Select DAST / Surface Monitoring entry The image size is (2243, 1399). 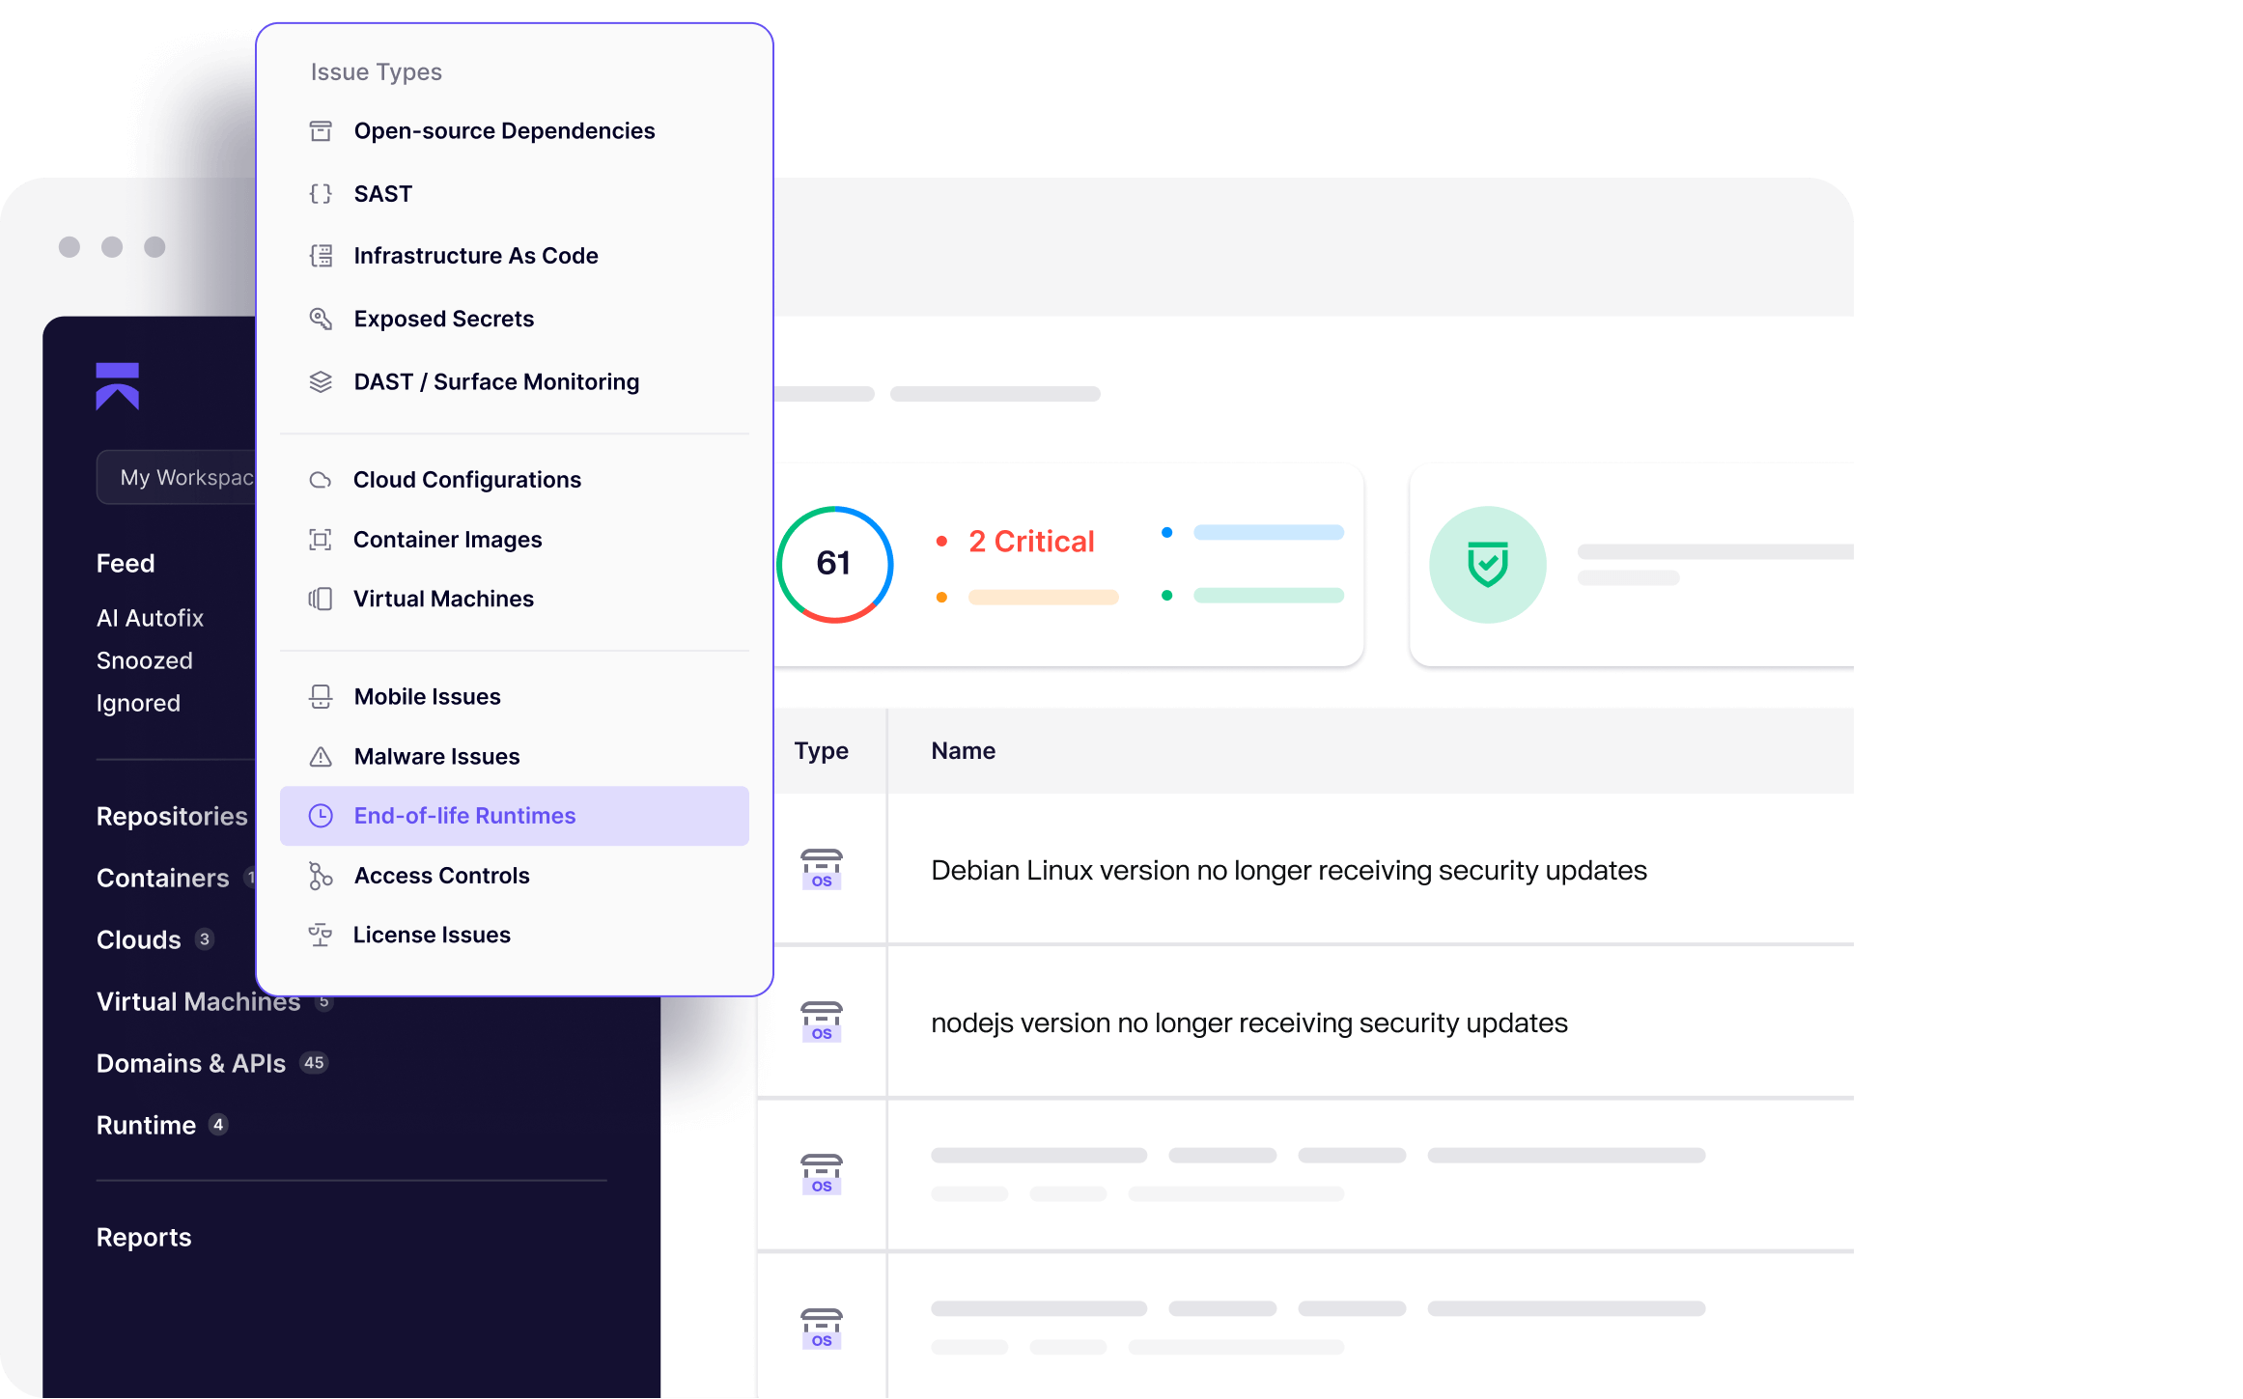click(496, 382)
